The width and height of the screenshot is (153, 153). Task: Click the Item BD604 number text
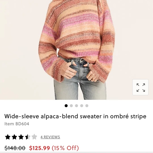(x=17, y=124)
